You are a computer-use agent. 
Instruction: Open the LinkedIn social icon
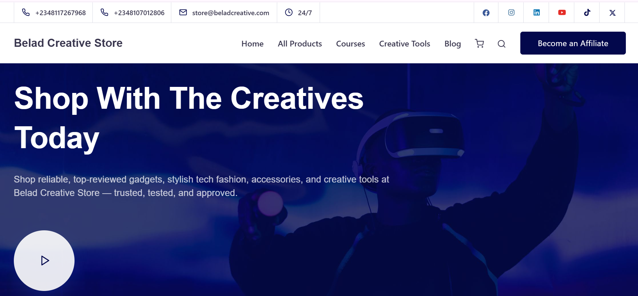pyautogui.click(x=536, y=12)
